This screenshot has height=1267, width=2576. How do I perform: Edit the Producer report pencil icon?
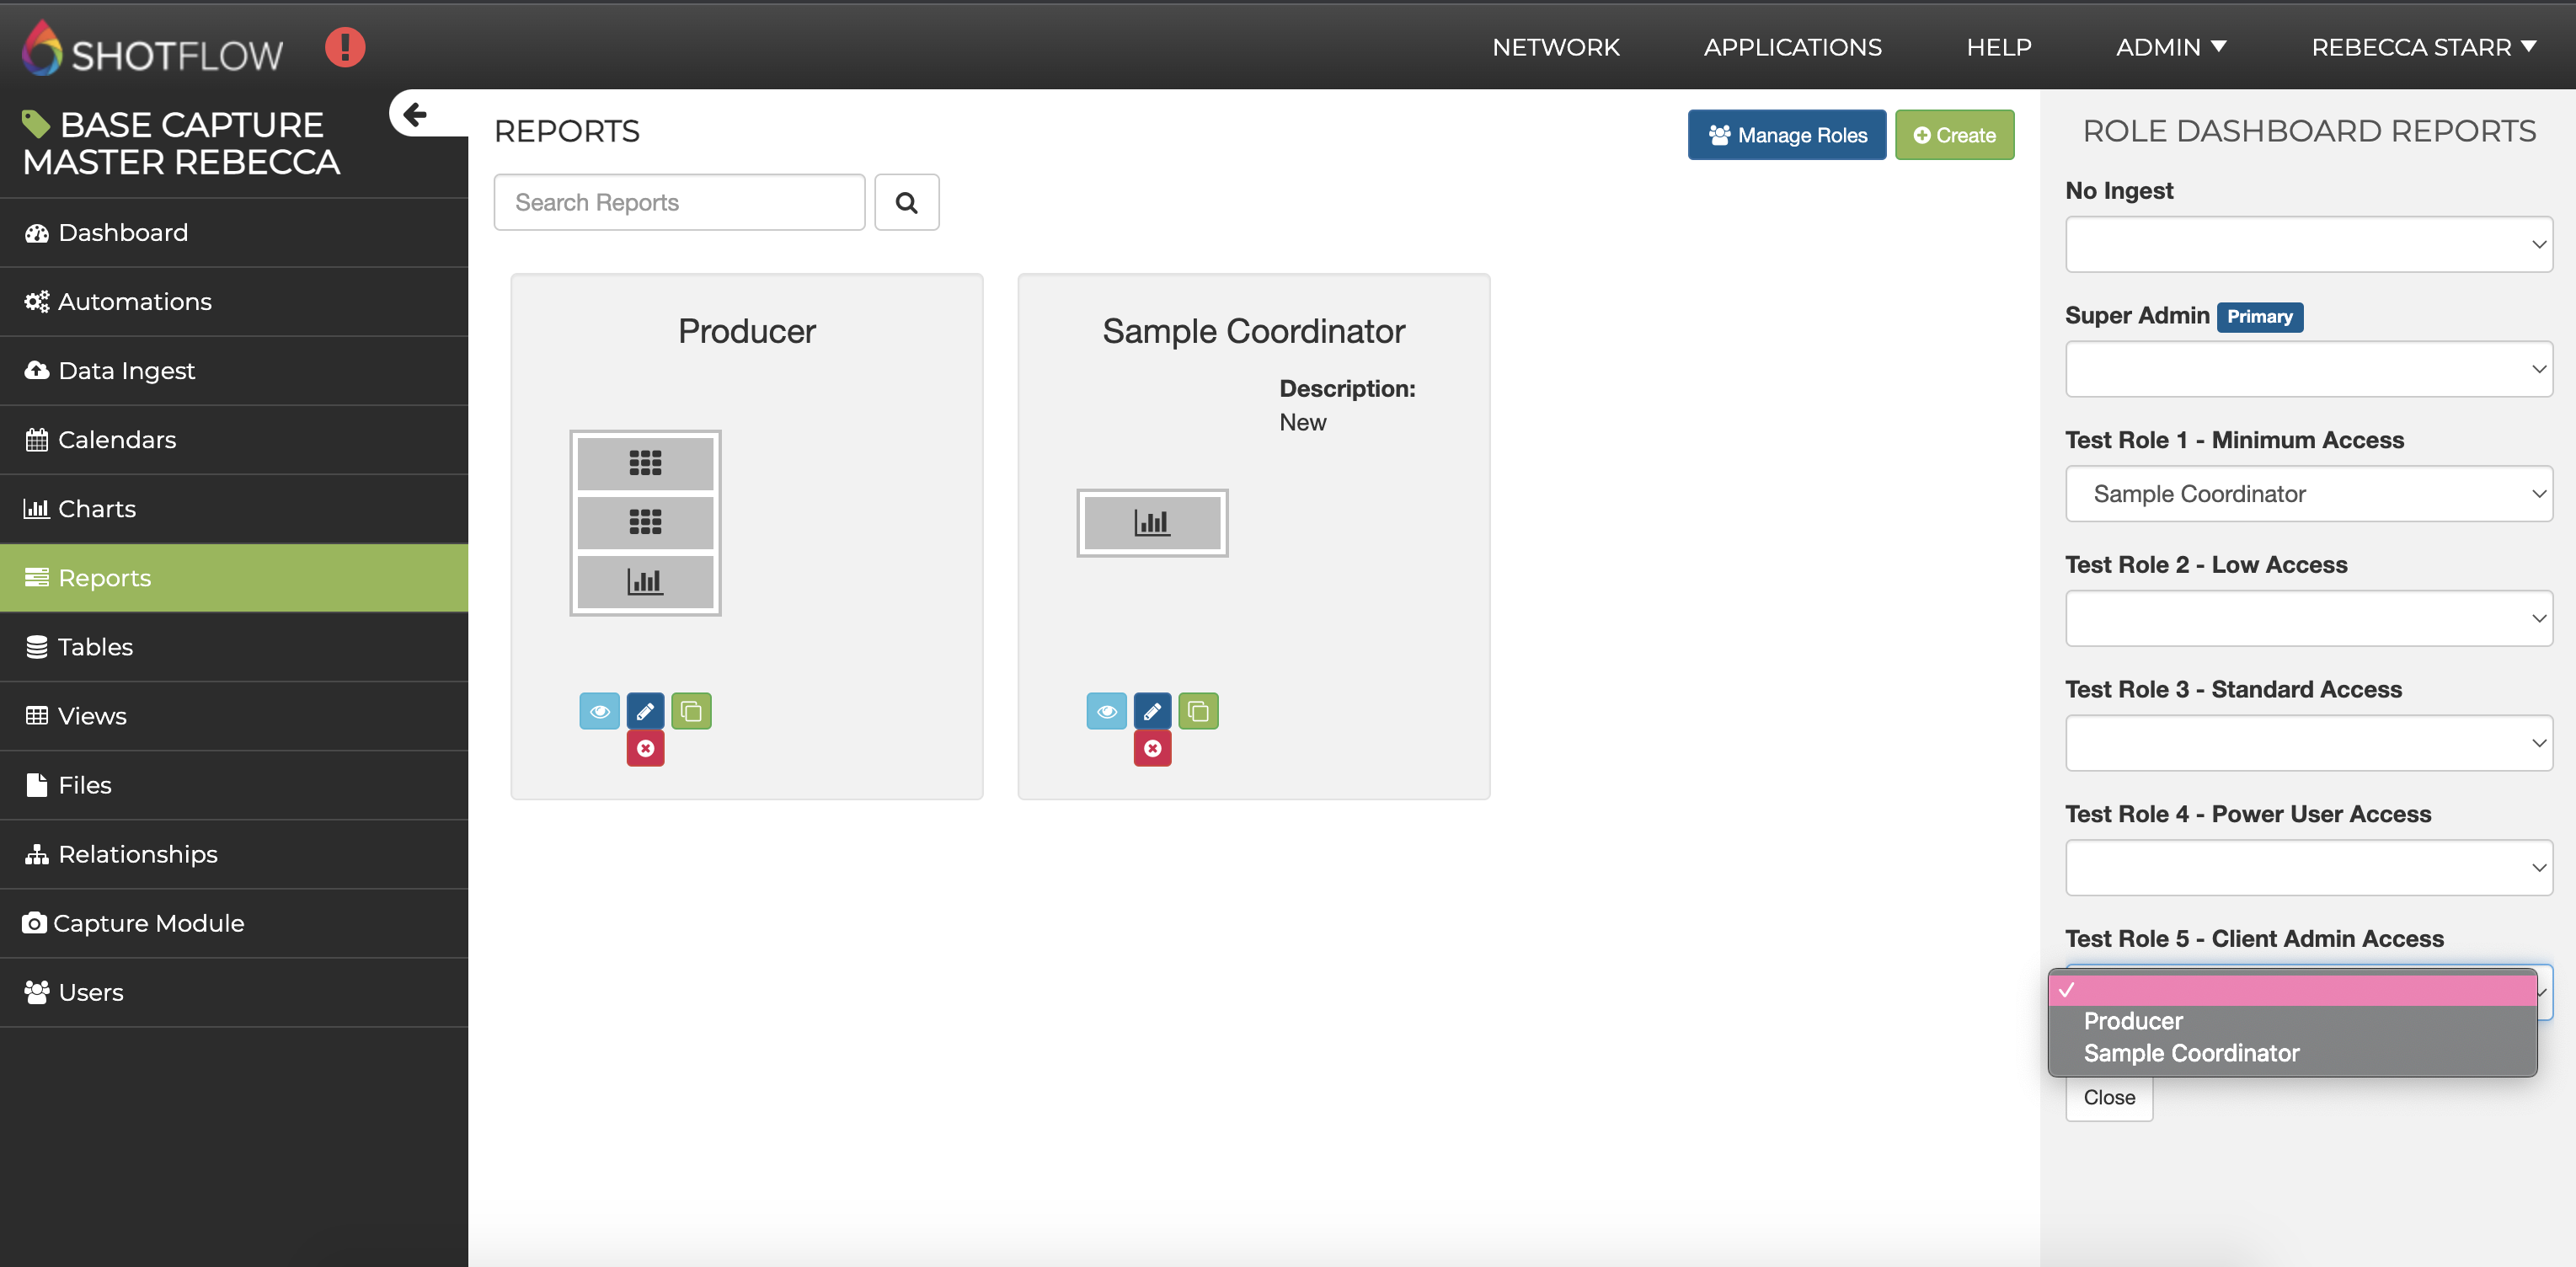(x=645, y=711)
